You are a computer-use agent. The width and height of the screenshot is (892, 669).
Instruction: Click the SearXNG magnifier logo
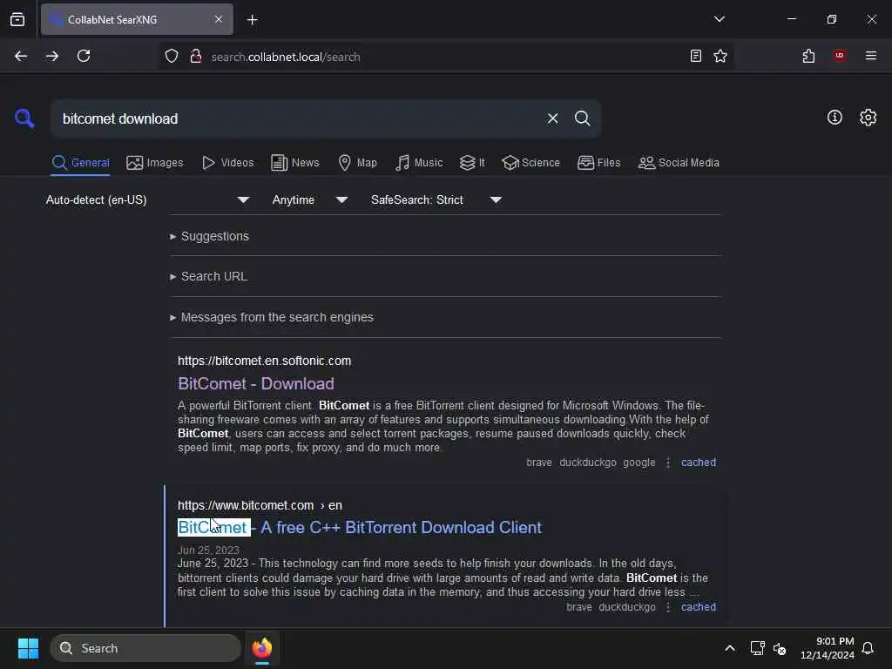[24, 118]
